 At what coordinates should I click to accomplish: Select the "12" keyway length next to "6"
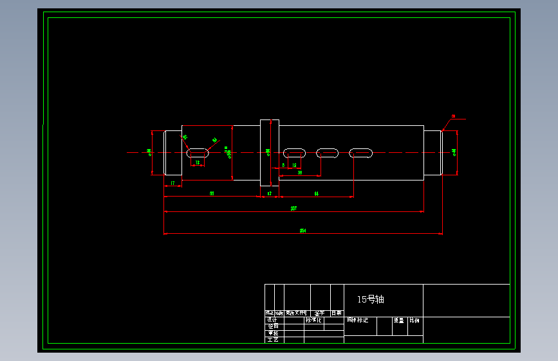click(x=294, y=165)
